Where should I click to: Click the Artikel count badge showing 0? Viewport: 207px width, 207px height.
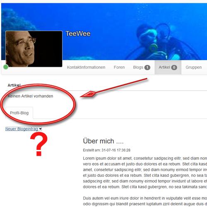(174, 67)
